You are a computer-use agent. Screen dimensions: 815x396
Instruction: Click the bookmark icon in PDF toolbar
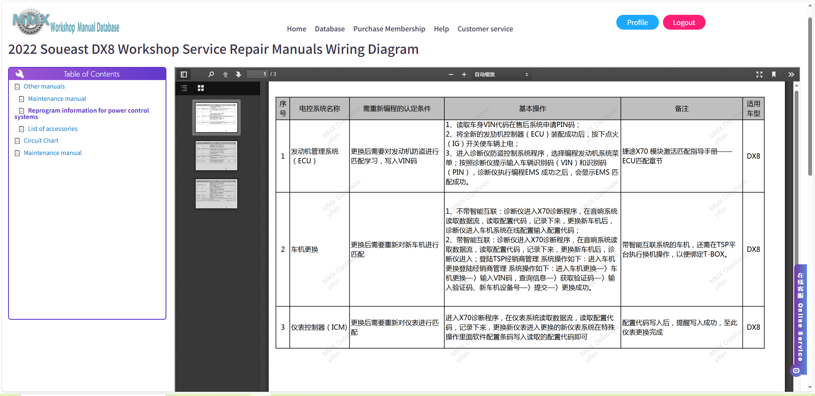pyautogui.click(x=774, y=75)
